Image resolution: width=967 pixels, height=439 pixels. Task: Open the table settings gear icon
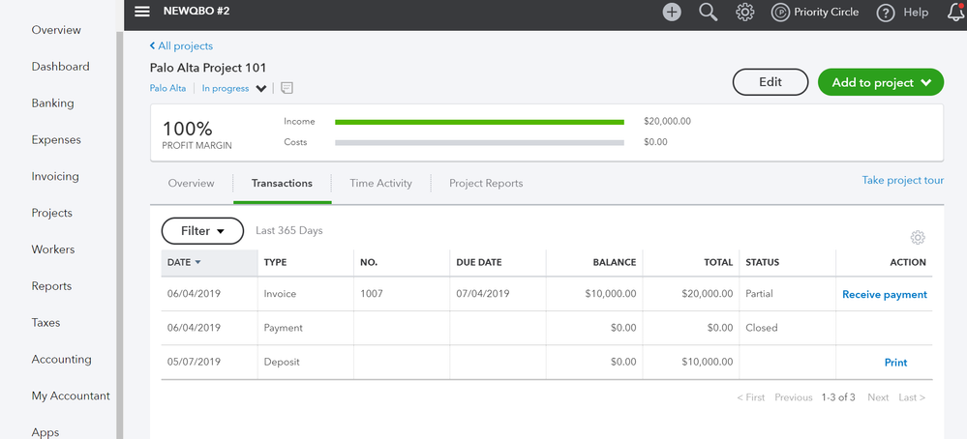point(918,238)
